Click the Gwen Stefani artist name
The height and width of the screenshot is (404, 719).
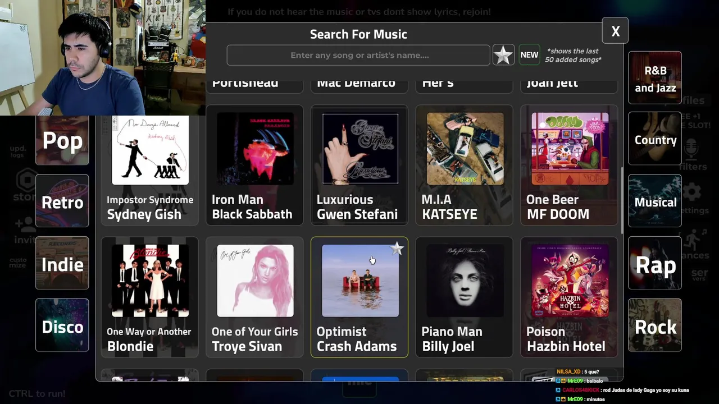[x=357, y=214]
